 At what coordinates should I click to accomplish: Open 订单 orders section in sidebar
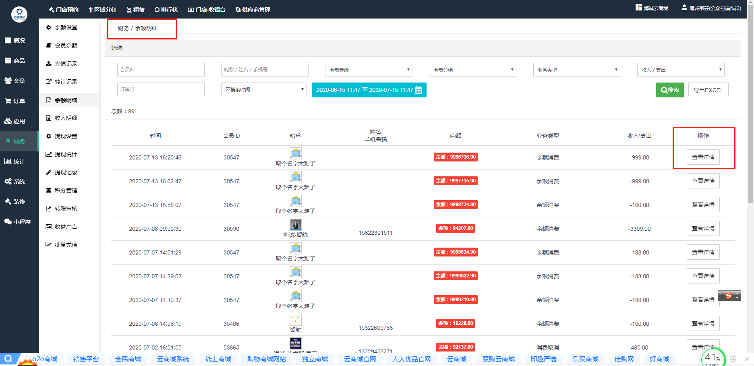click(x=15, y=101)
